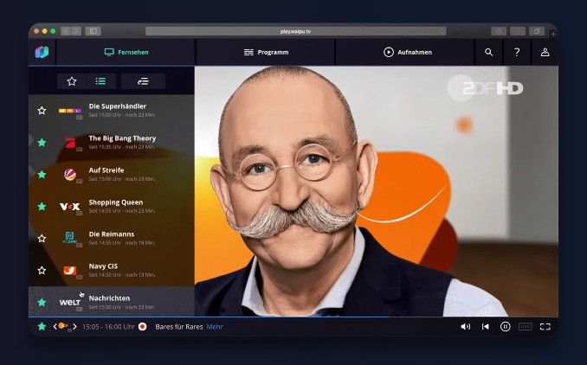The width and height of the screenshot is (587, 365).
Task: Click the play.waipu.tv address bar
Action: pos(296,31)
